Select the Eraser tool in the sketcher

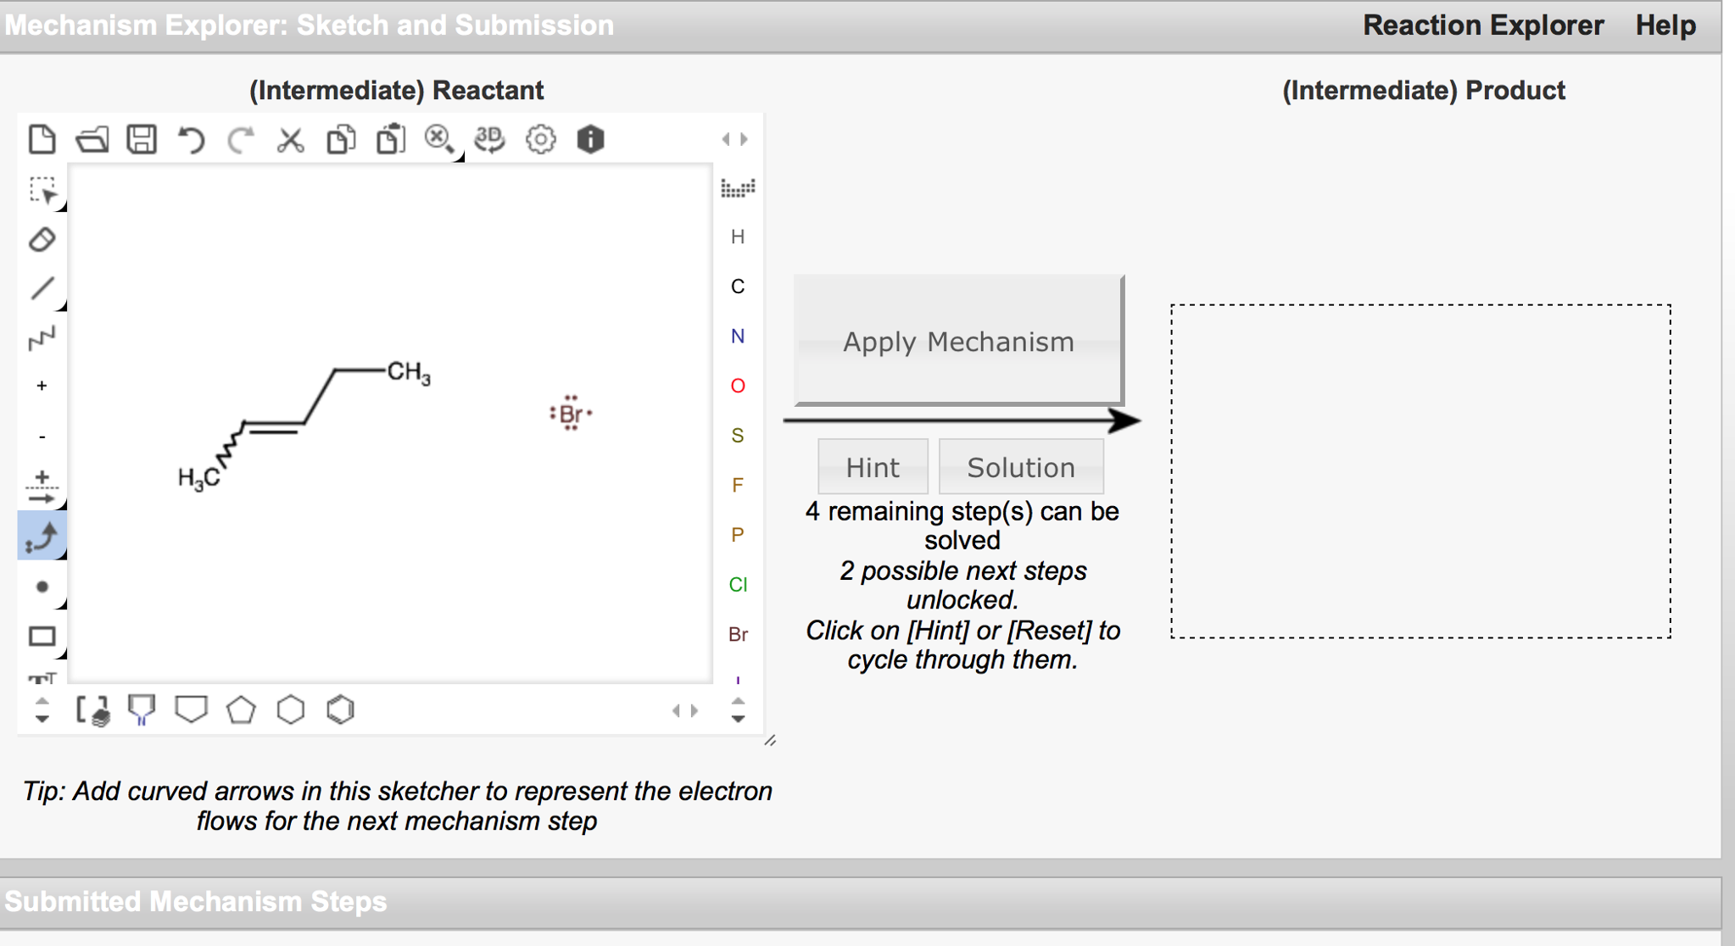[x=42, y=240]
